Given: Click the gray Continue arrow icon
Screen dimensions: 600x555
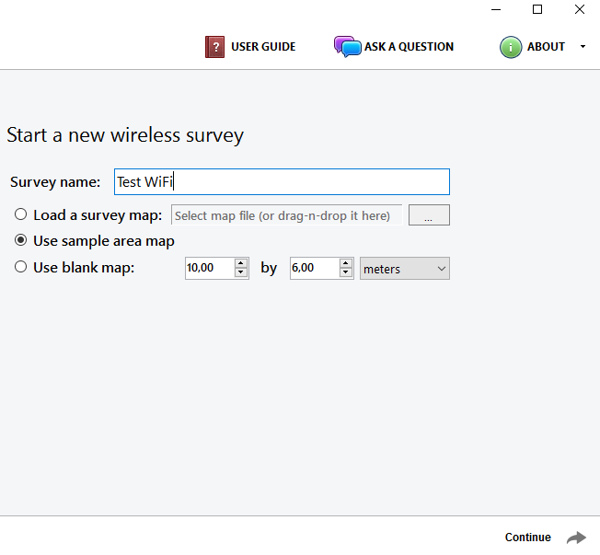Looking at the screenshot, I should 576,538.
